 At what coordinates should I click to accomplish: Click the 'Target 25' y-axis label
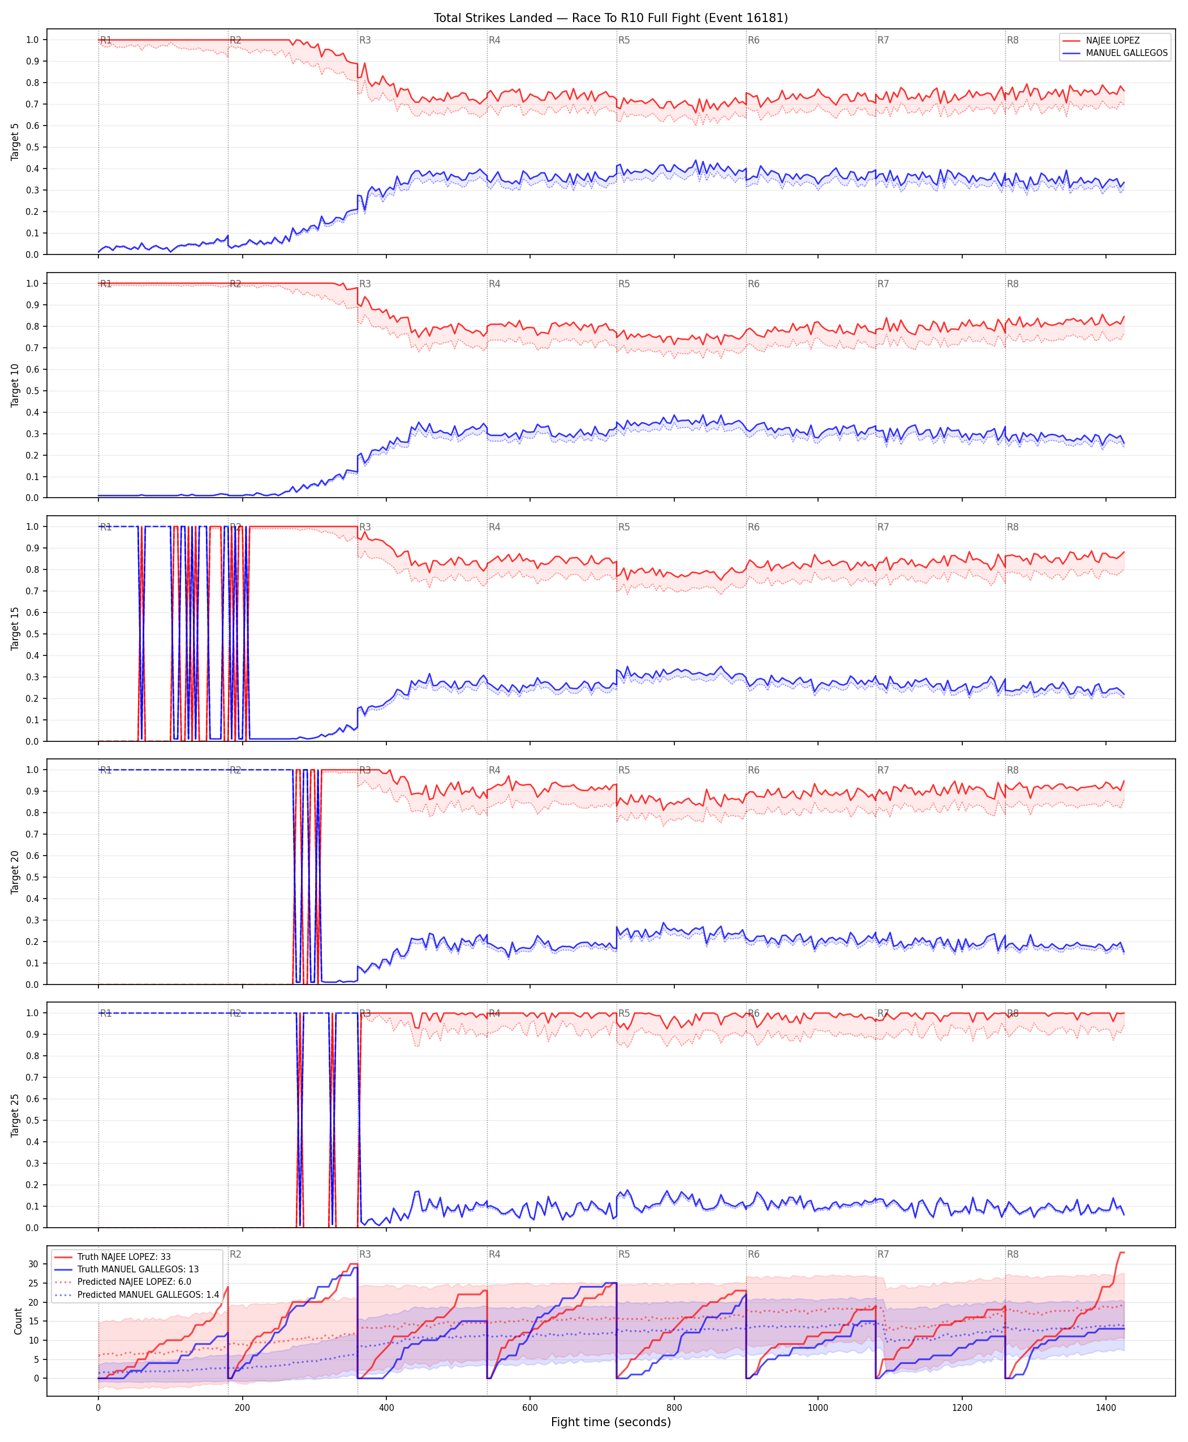pos(15,1115)
